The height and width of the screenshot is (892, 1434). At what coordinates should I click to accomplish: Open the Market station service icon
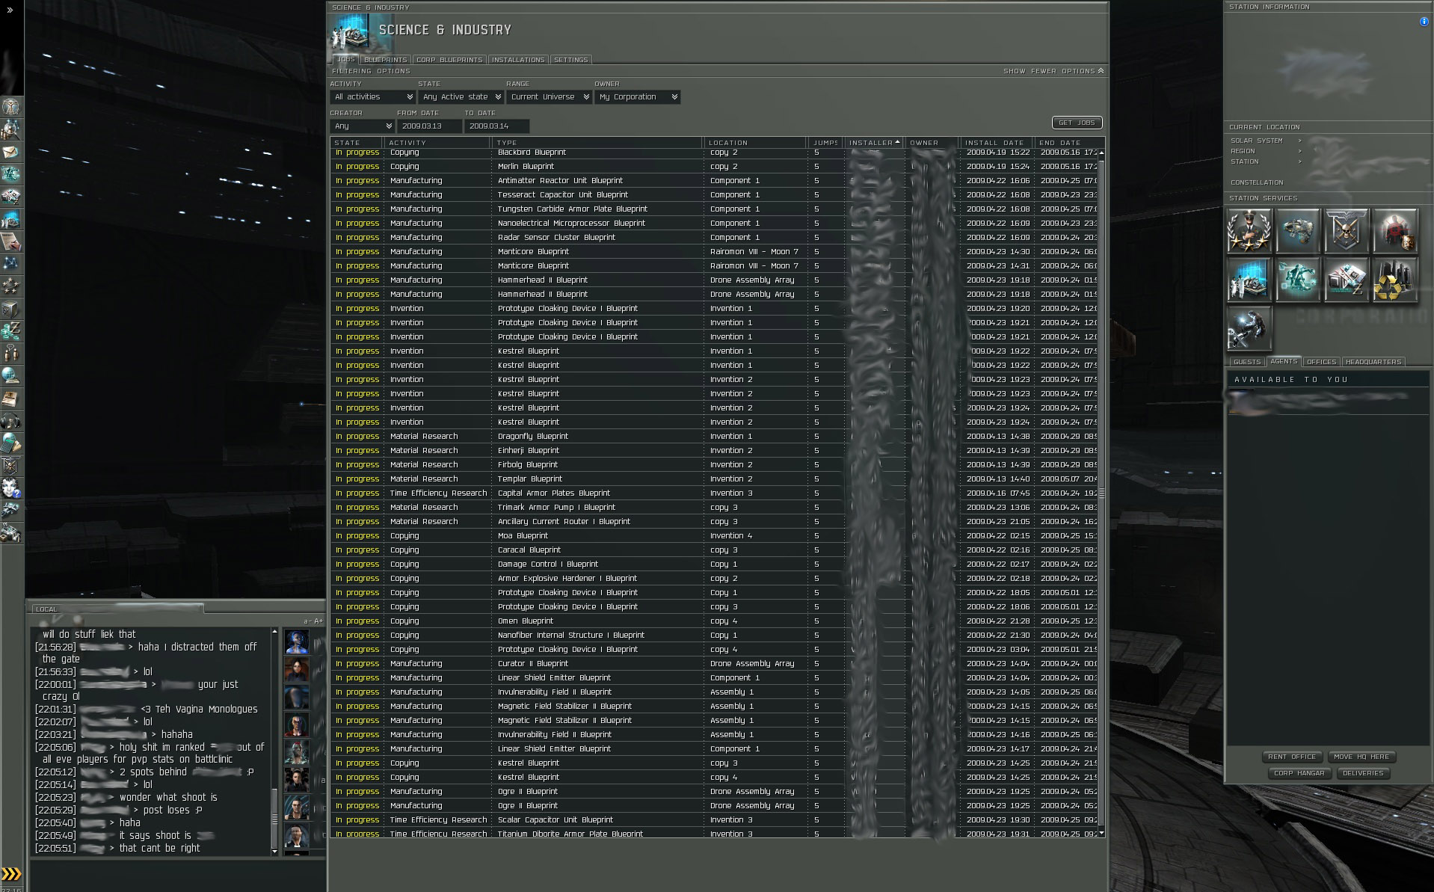[1347, 280]
